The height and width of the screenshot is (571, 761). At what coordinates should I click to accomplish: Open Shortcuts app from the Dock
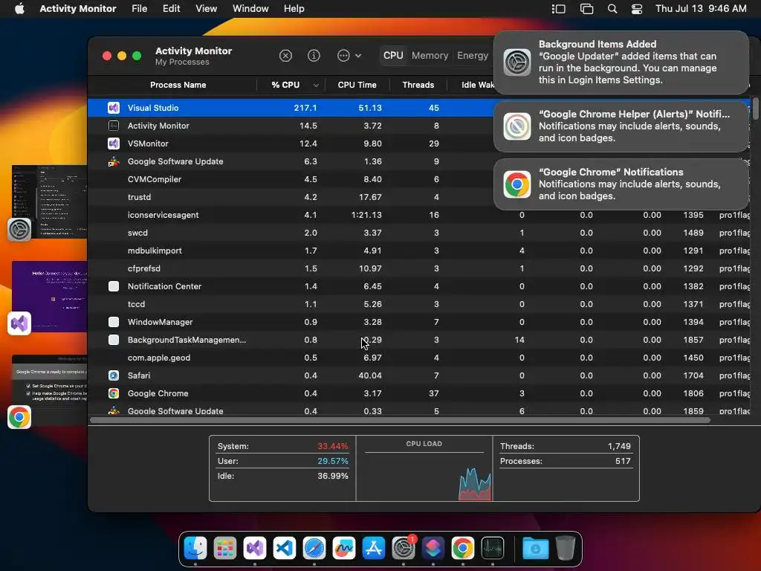tap(433, 548)
